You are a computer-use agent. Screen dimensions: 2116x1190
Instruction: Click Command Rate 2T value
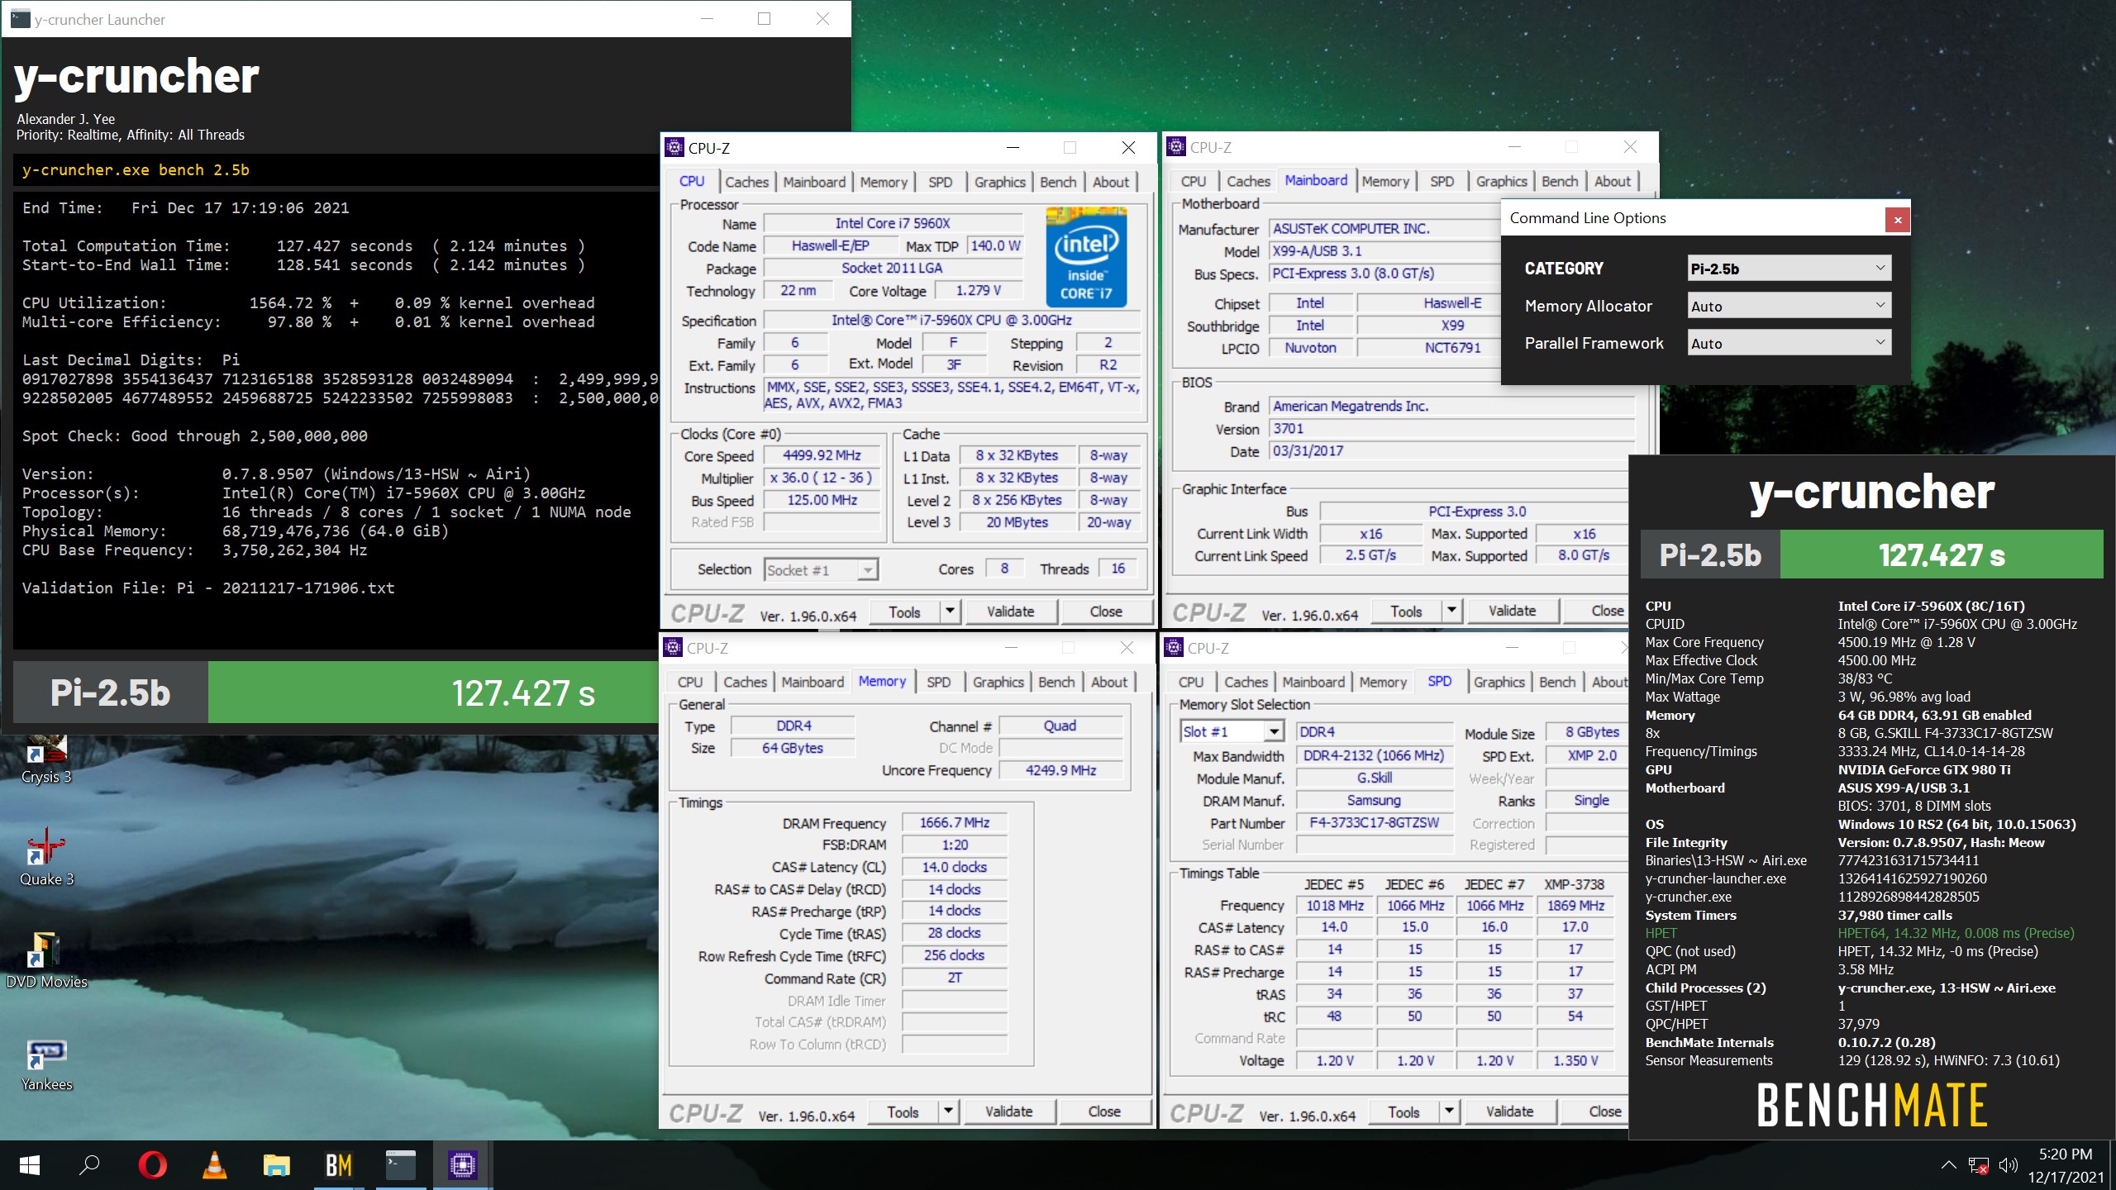pos(954,978)
